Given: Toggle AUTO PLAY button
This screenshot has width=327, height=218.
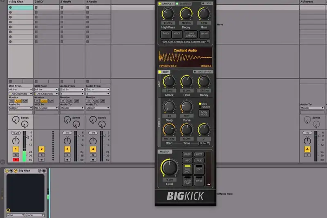Looking at the screenshot, I should click(188, 180).
